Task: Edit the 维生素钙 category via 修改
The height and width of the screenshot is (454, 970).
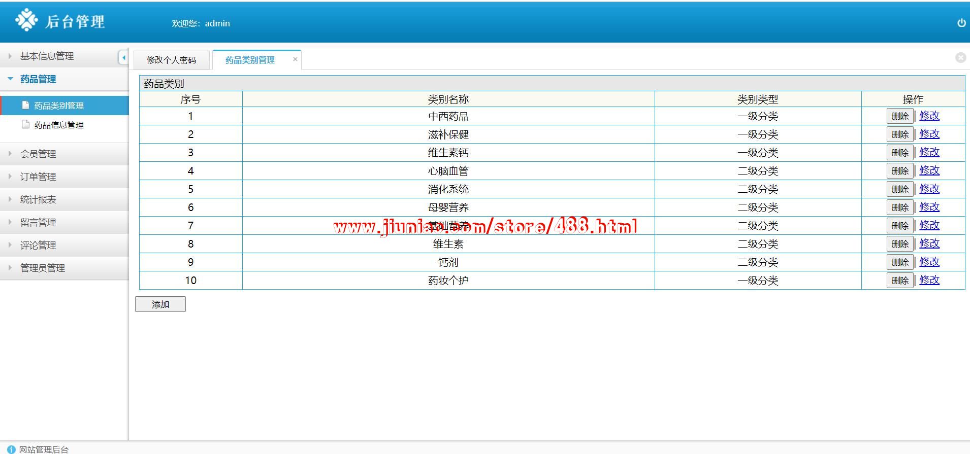Action: pos(929,152)
